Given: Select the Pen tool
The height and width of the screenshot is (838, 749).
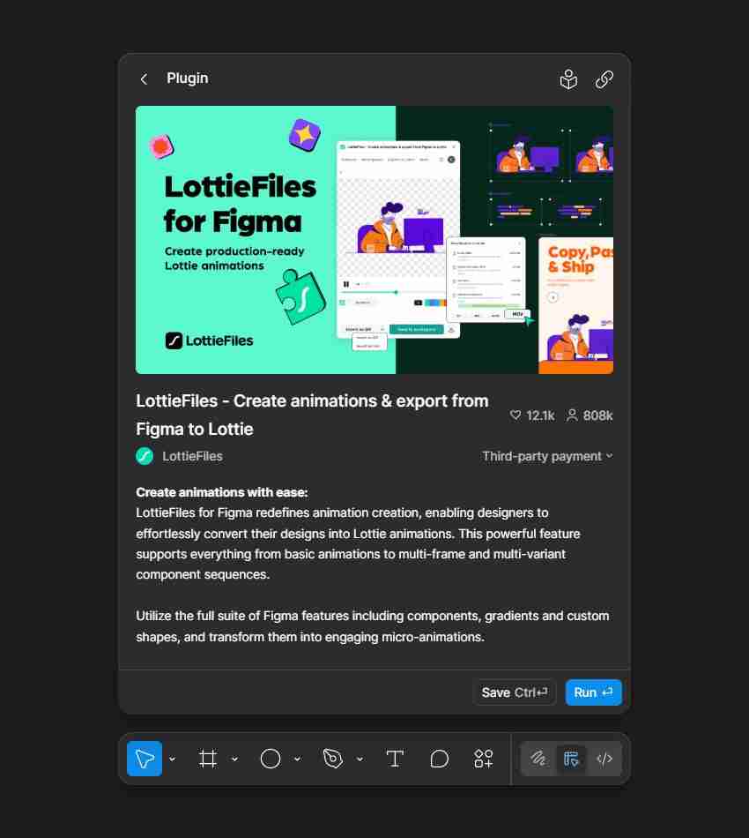Looking at the screenshot, I should pyautogui.click(x=332, y=759).
